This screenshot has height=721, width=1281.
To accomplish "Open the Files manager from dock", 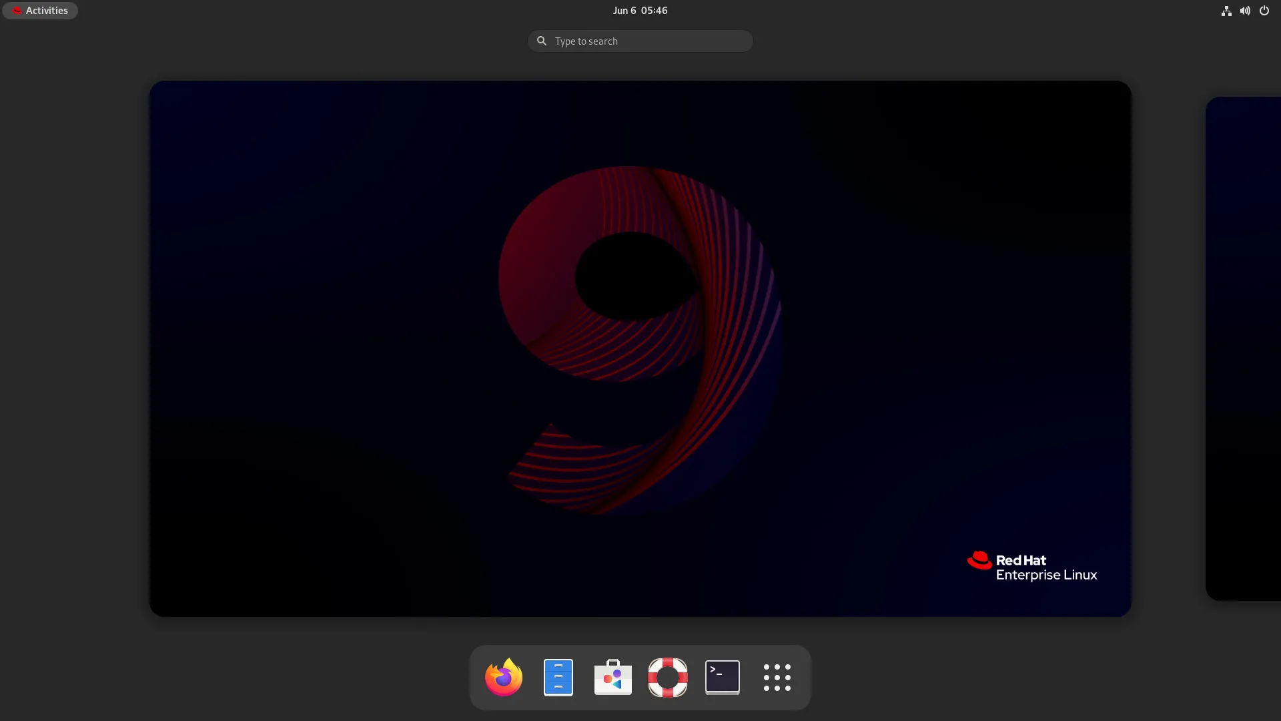I will coord(558,677).
